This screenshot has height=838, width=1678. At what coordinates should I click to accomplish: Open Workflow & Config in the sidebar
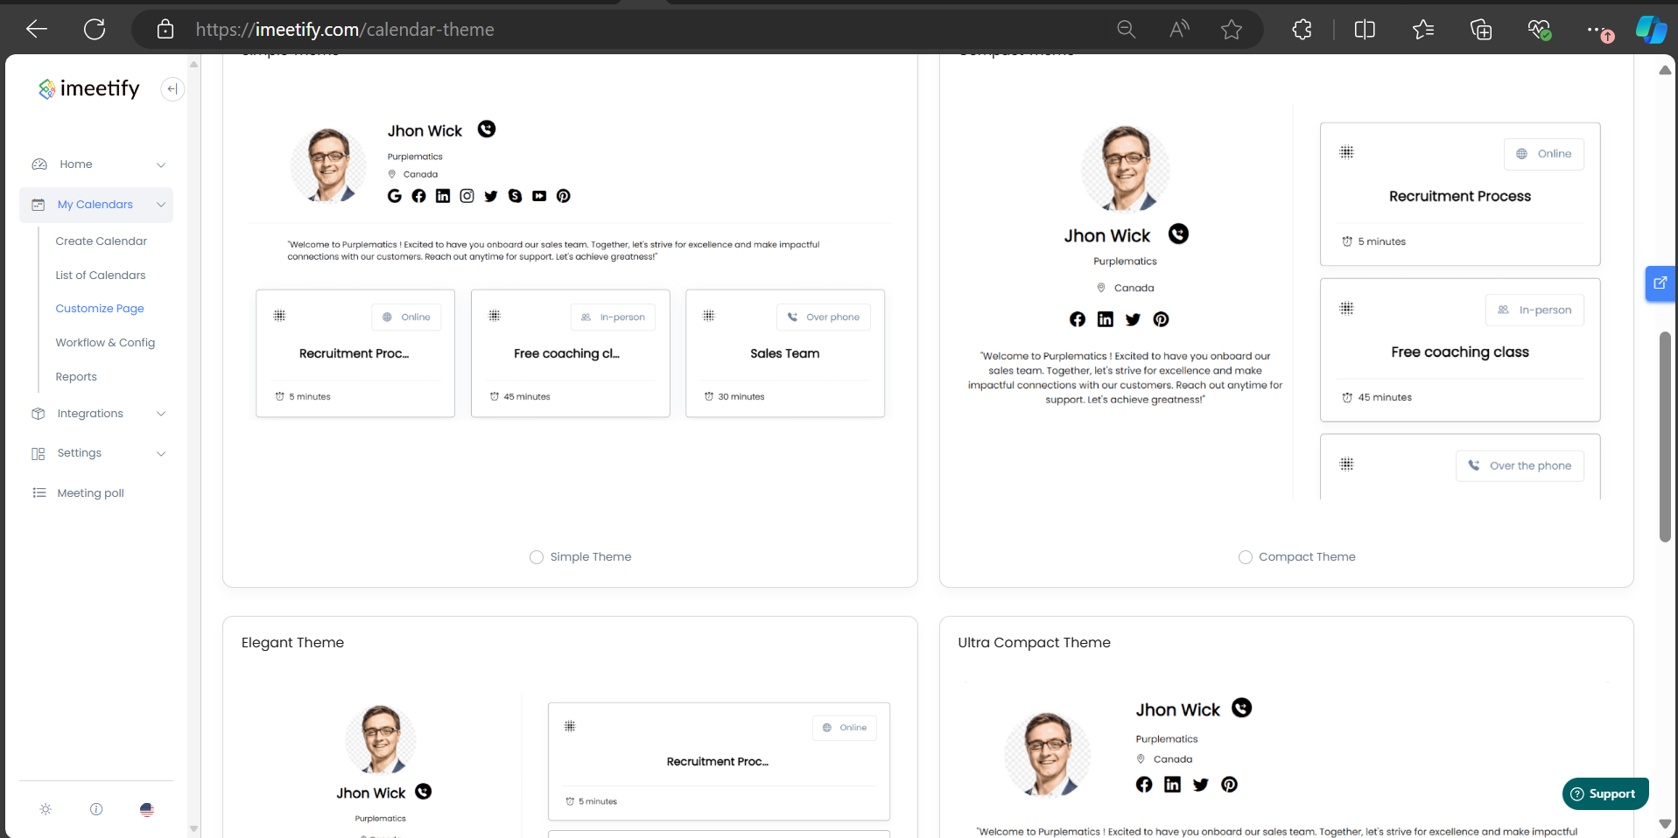105,343
